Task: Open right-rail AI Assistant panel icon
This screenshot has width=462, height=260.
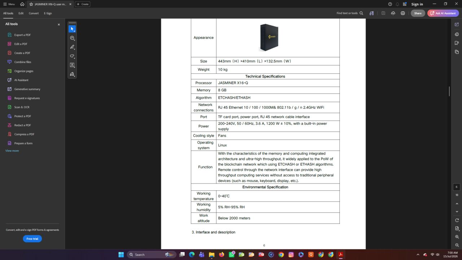Action: click(x=457, y=25)
